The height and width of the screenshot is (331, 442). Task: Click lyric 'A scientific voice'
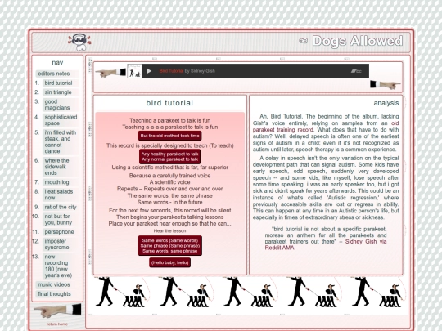tap(169, 182)
